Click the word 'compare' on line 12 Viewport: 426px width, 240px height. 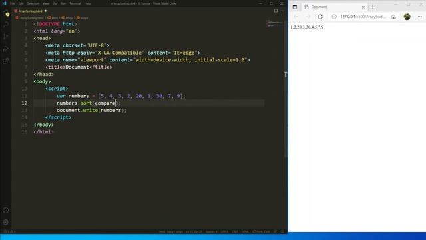click(105, 103)
